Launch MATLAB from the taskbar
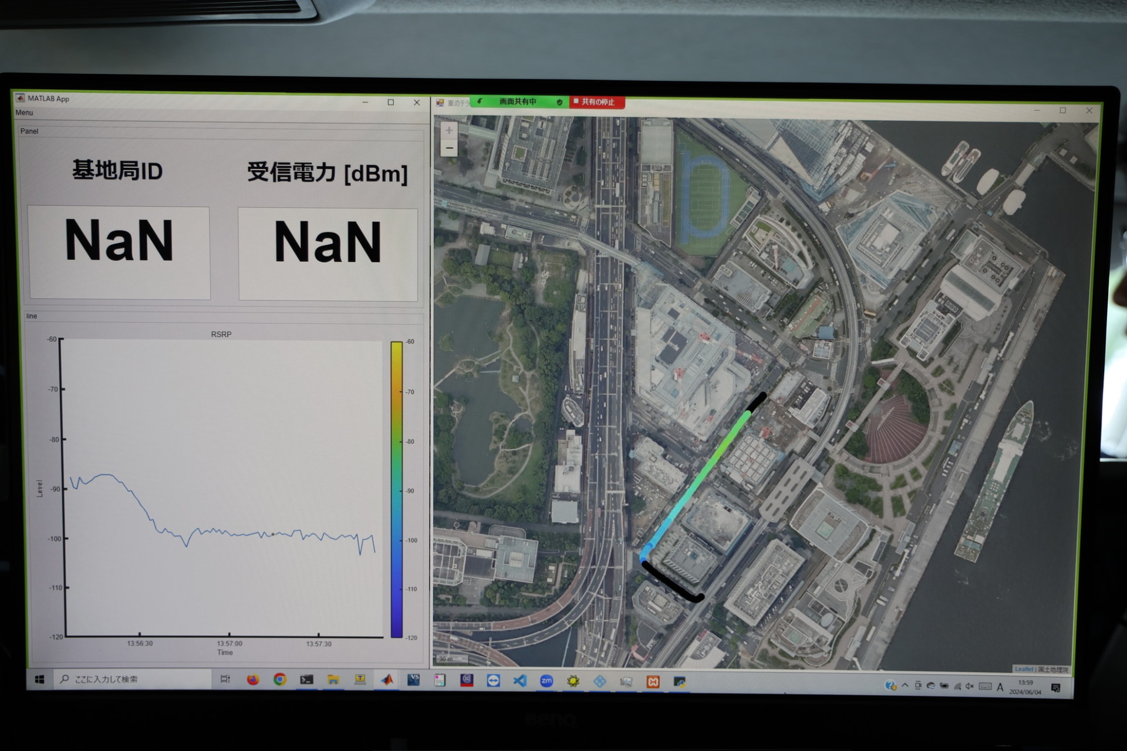This screenshot has width=1127, height=751. pyautogui.click(x=388, y=680)
